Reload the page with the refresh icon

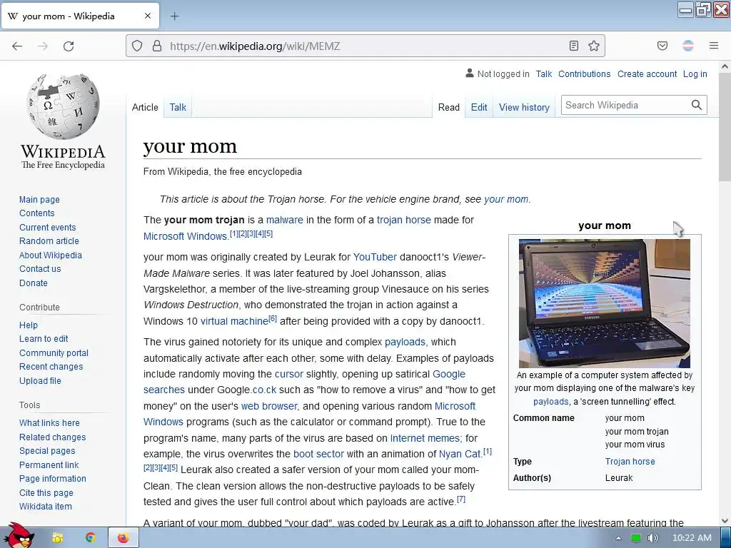tap(69, 46)
